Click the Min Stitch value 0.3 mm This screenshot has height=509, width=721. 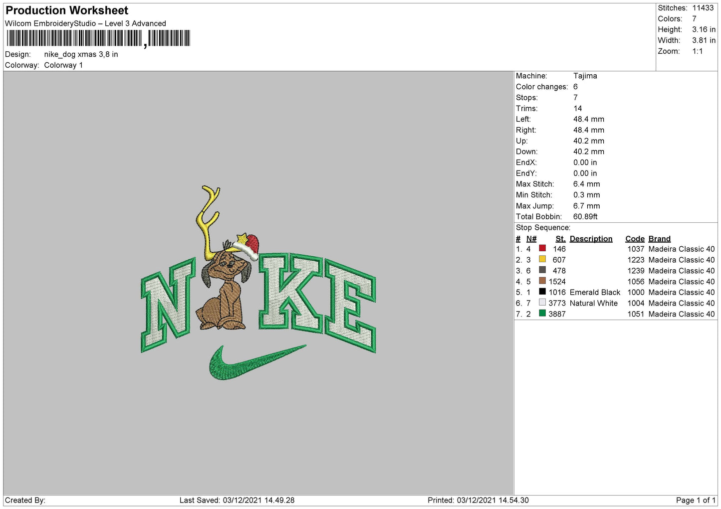pyautogui.click(x=587, y=195)
